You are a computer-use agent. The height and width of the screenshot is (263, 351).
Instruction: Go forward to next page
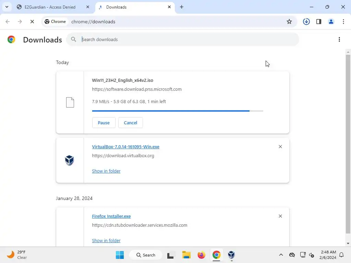(20, 22)
